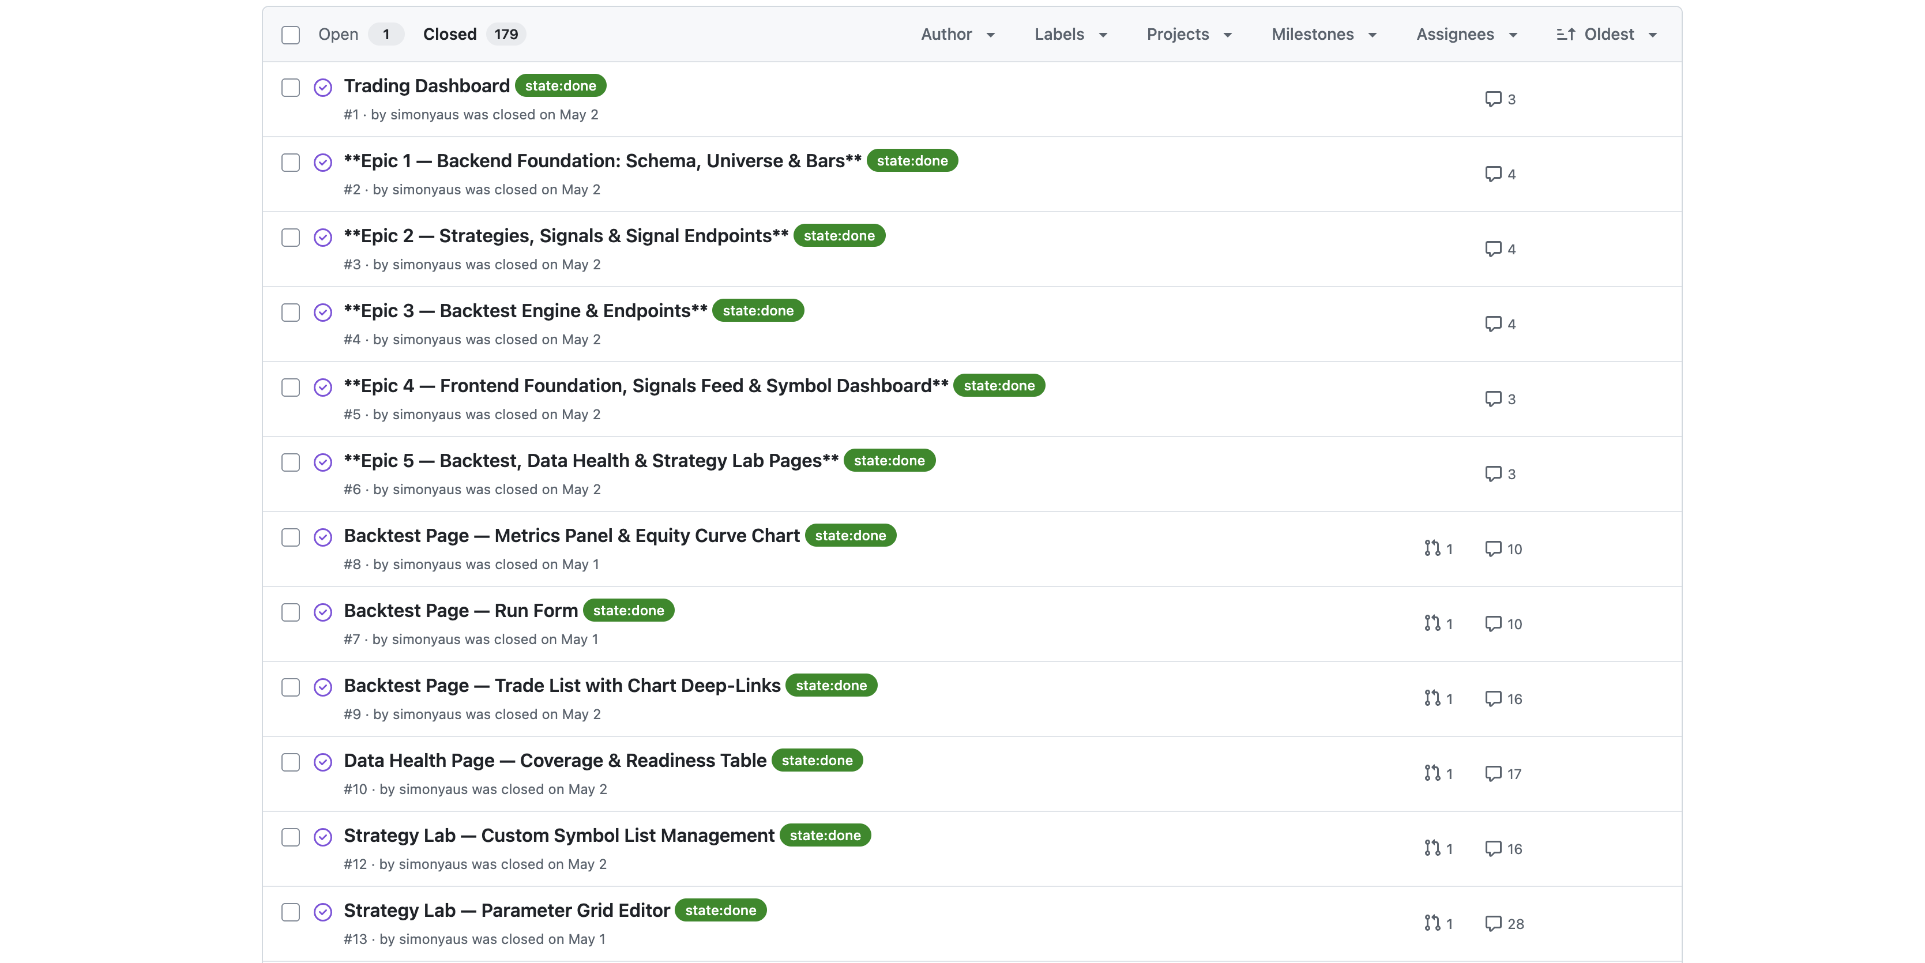The height and width of the screenshot is (963, 1925).
Task: Open 10 comments on Run Form issue
Action: pos(1503,624)
